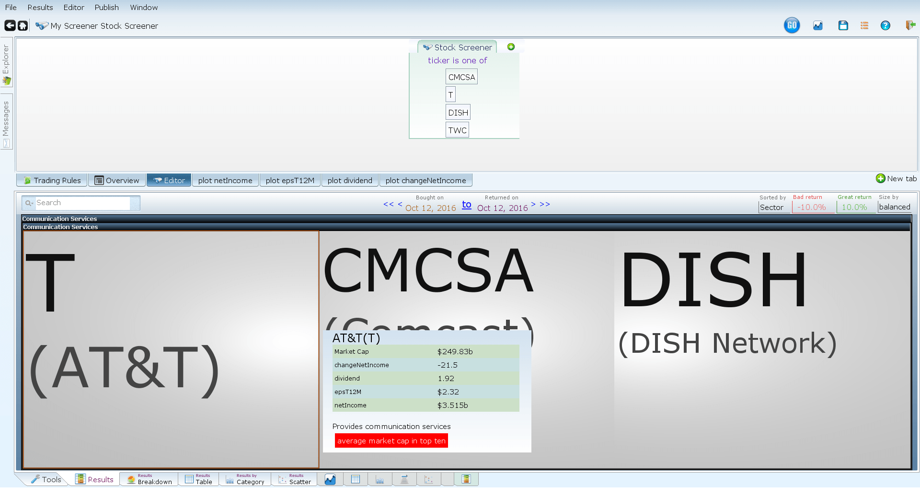Click the 'to' link between dates
This screenshot has height=498, width=920.
467,205
